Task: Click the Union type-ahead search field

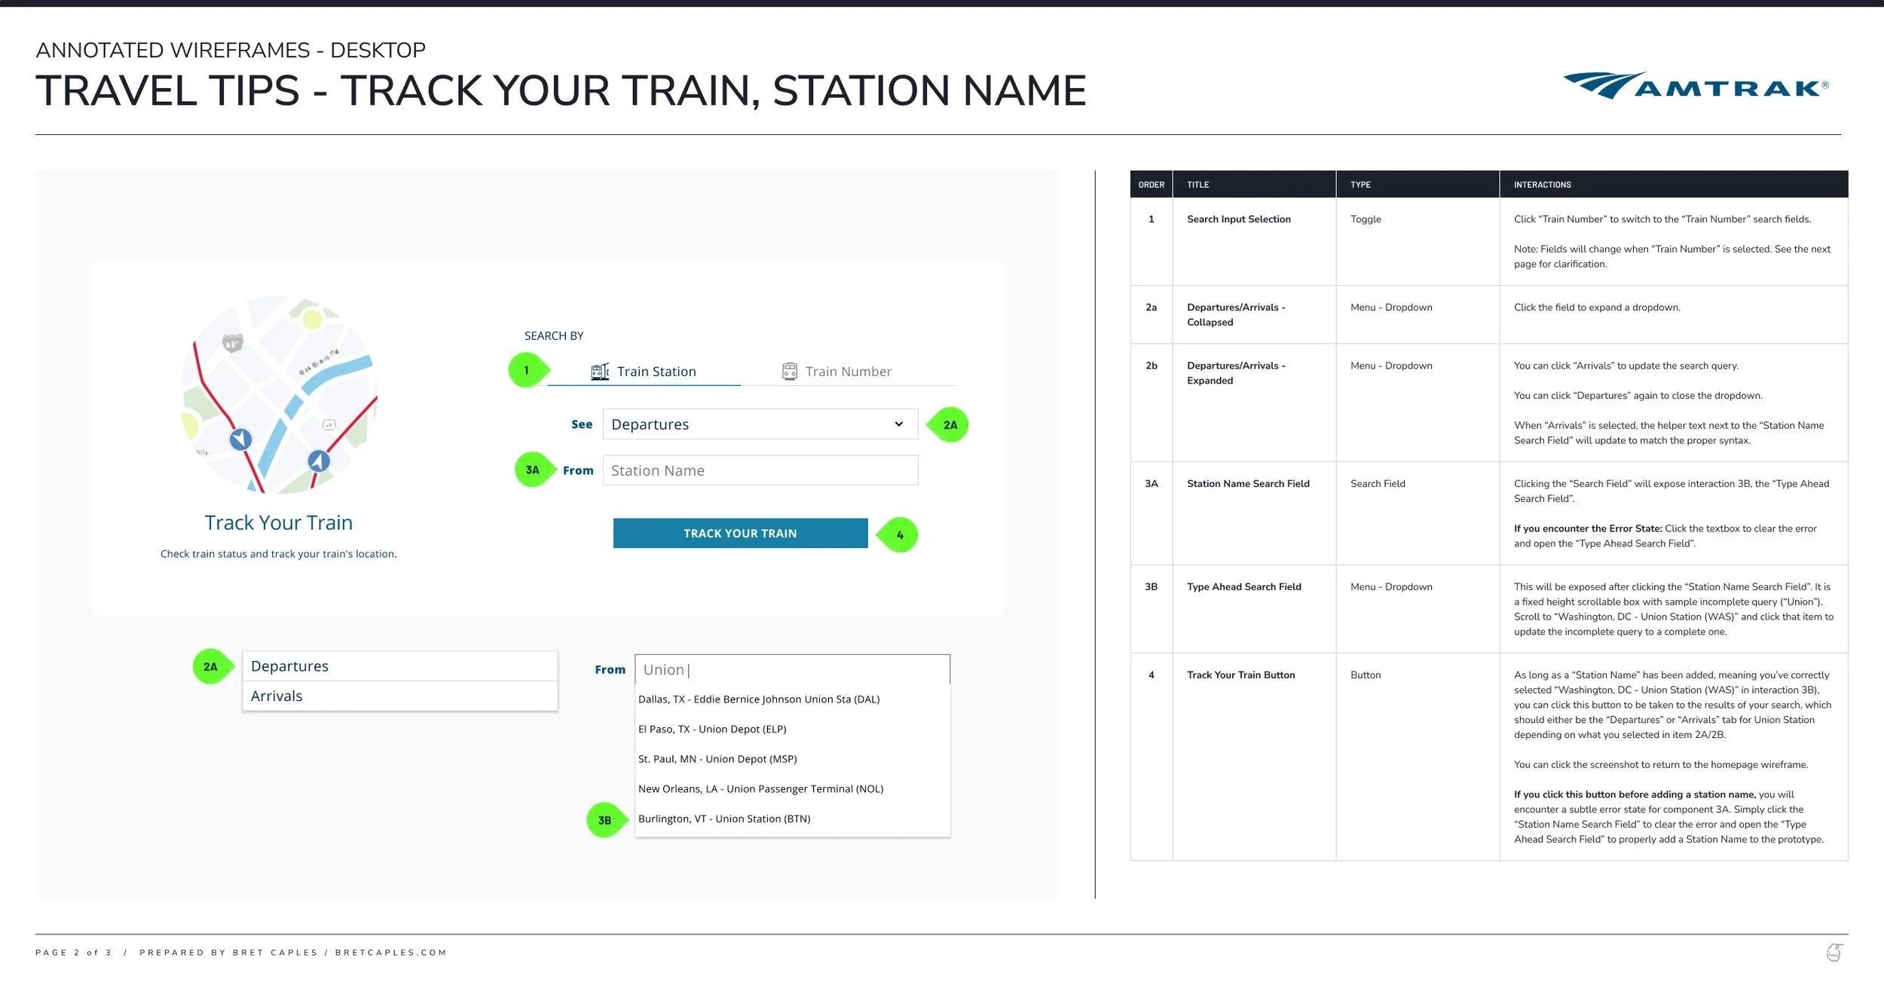Action: pos(791,669)
